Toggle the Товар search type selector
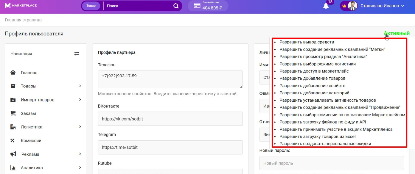This screenshot has height=174, width=415. [x=91, y=6]
